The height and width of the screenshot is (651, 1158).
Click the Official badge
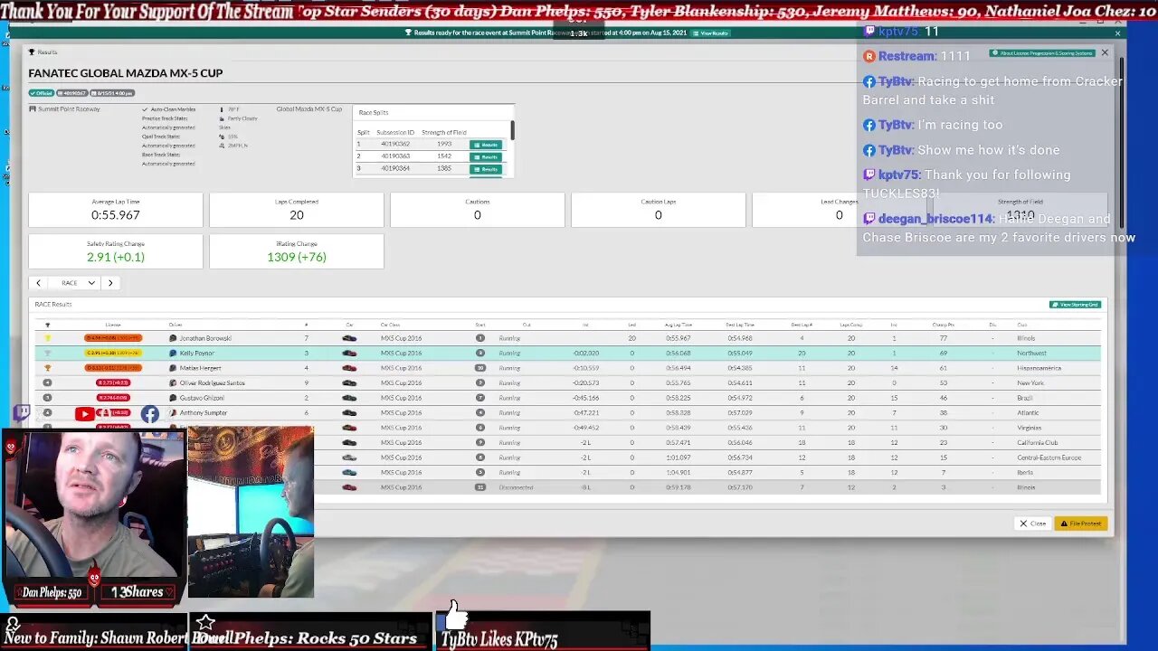coord(42,93)
